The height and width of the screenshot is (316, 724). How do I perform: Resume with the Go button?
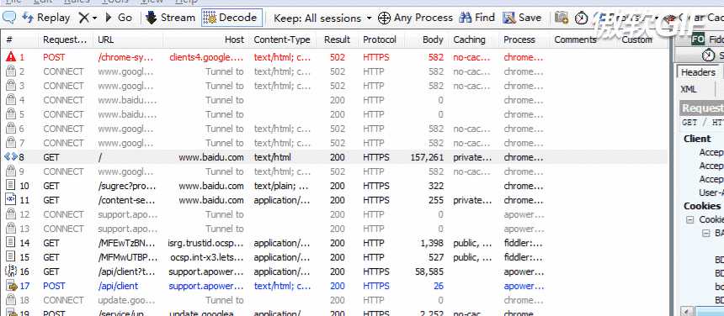pyautogui.click(x=119, y=18)
